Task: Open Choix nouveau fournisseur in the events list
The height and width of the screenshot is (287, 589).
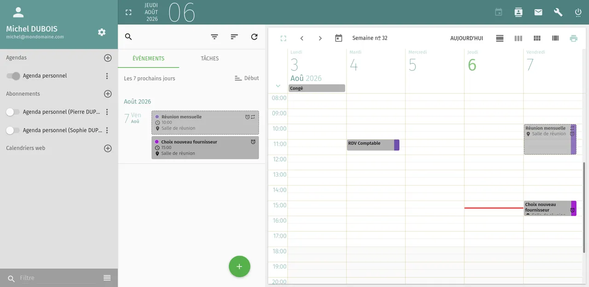Action: click(205, 148)
